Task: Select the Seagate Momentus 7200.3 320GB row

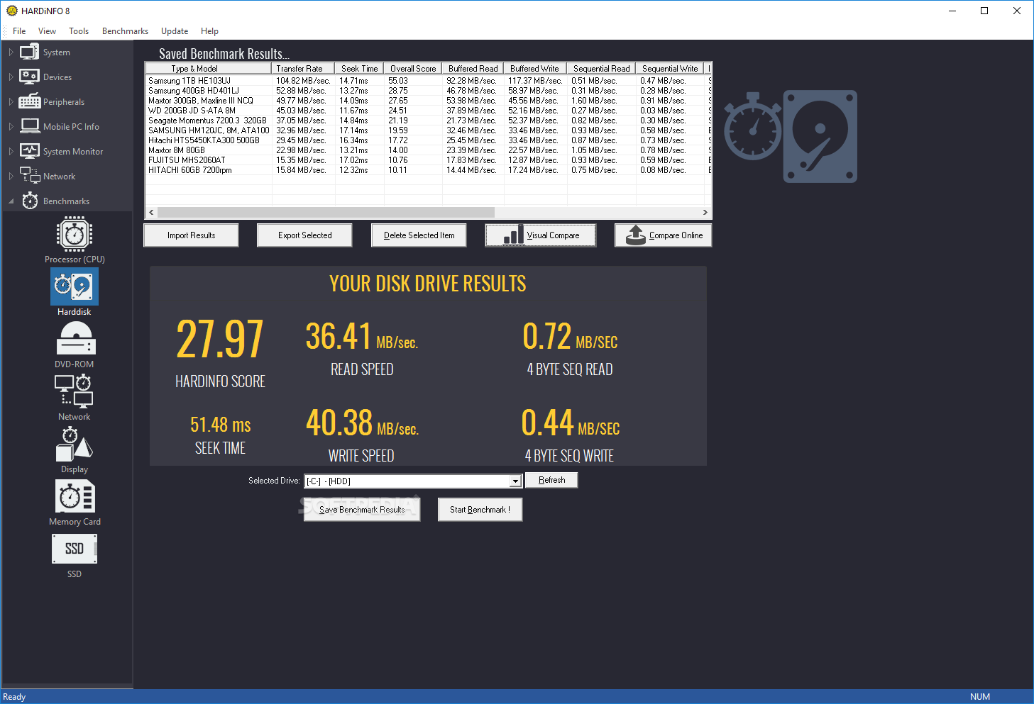Action: [428, 121]
